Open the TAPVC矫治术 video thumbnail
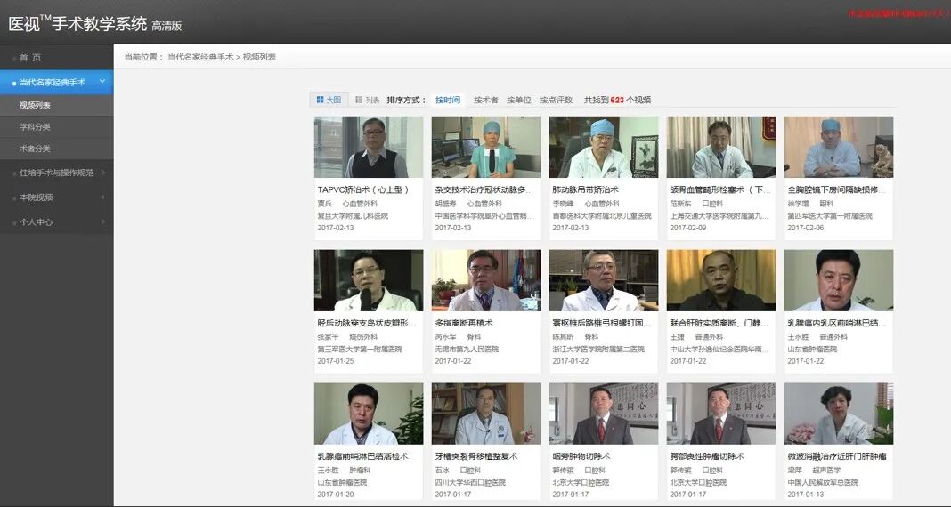Image resolution: width=951 pixels, height=507 pixels. tap(369, 147)
